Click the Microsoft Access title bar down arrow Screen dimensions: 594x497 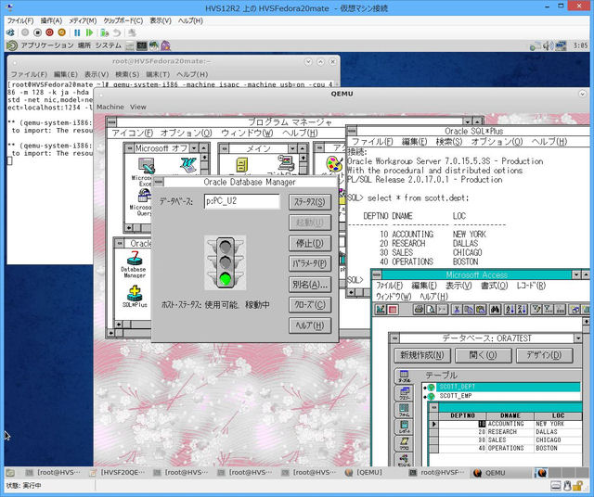point(576,274)
